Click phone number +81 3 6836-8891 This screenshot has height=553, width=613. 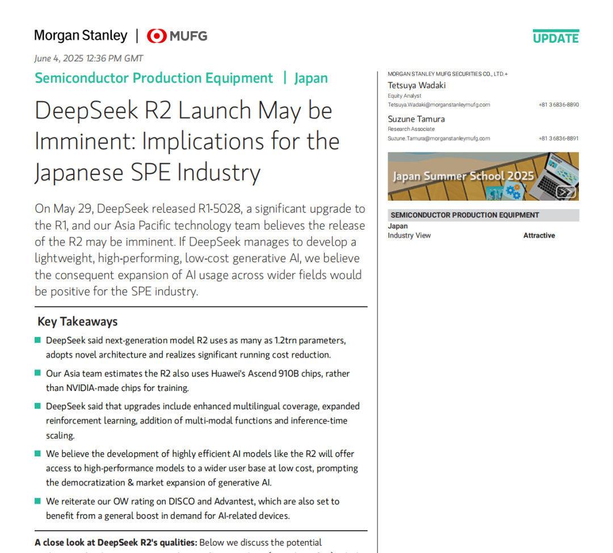[x=559, y=139]
